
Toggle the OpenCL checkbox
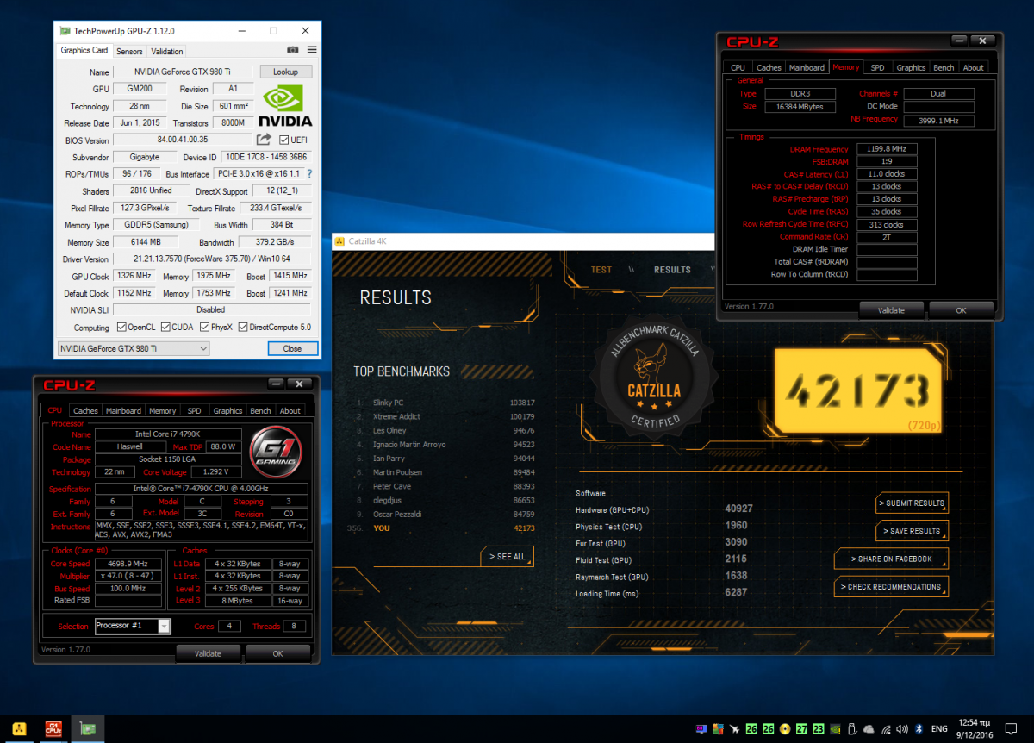pyautogui.click(x=121, y=328)
